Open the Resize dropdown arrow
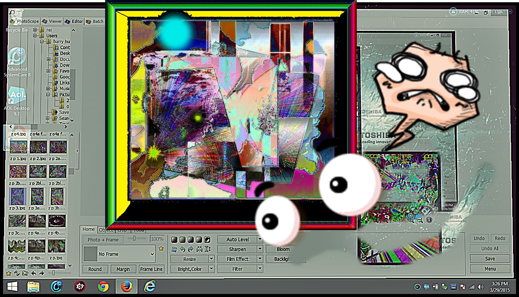 [x=211, y=259]
